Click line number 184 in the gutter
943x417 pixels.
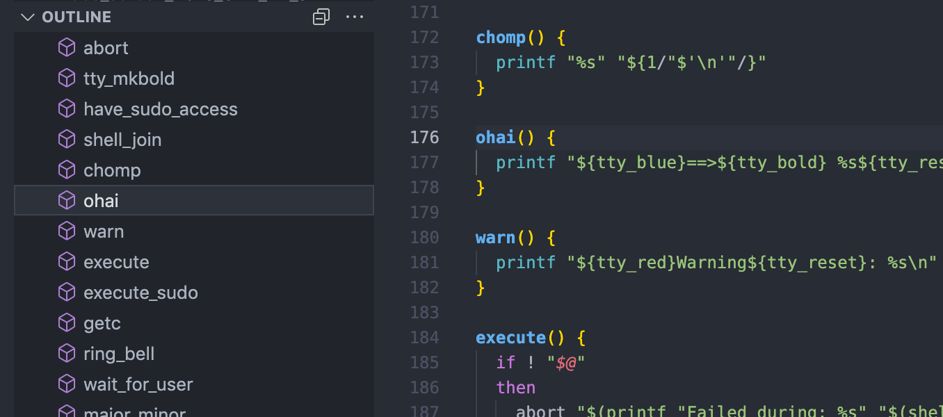tap(424, 338)
